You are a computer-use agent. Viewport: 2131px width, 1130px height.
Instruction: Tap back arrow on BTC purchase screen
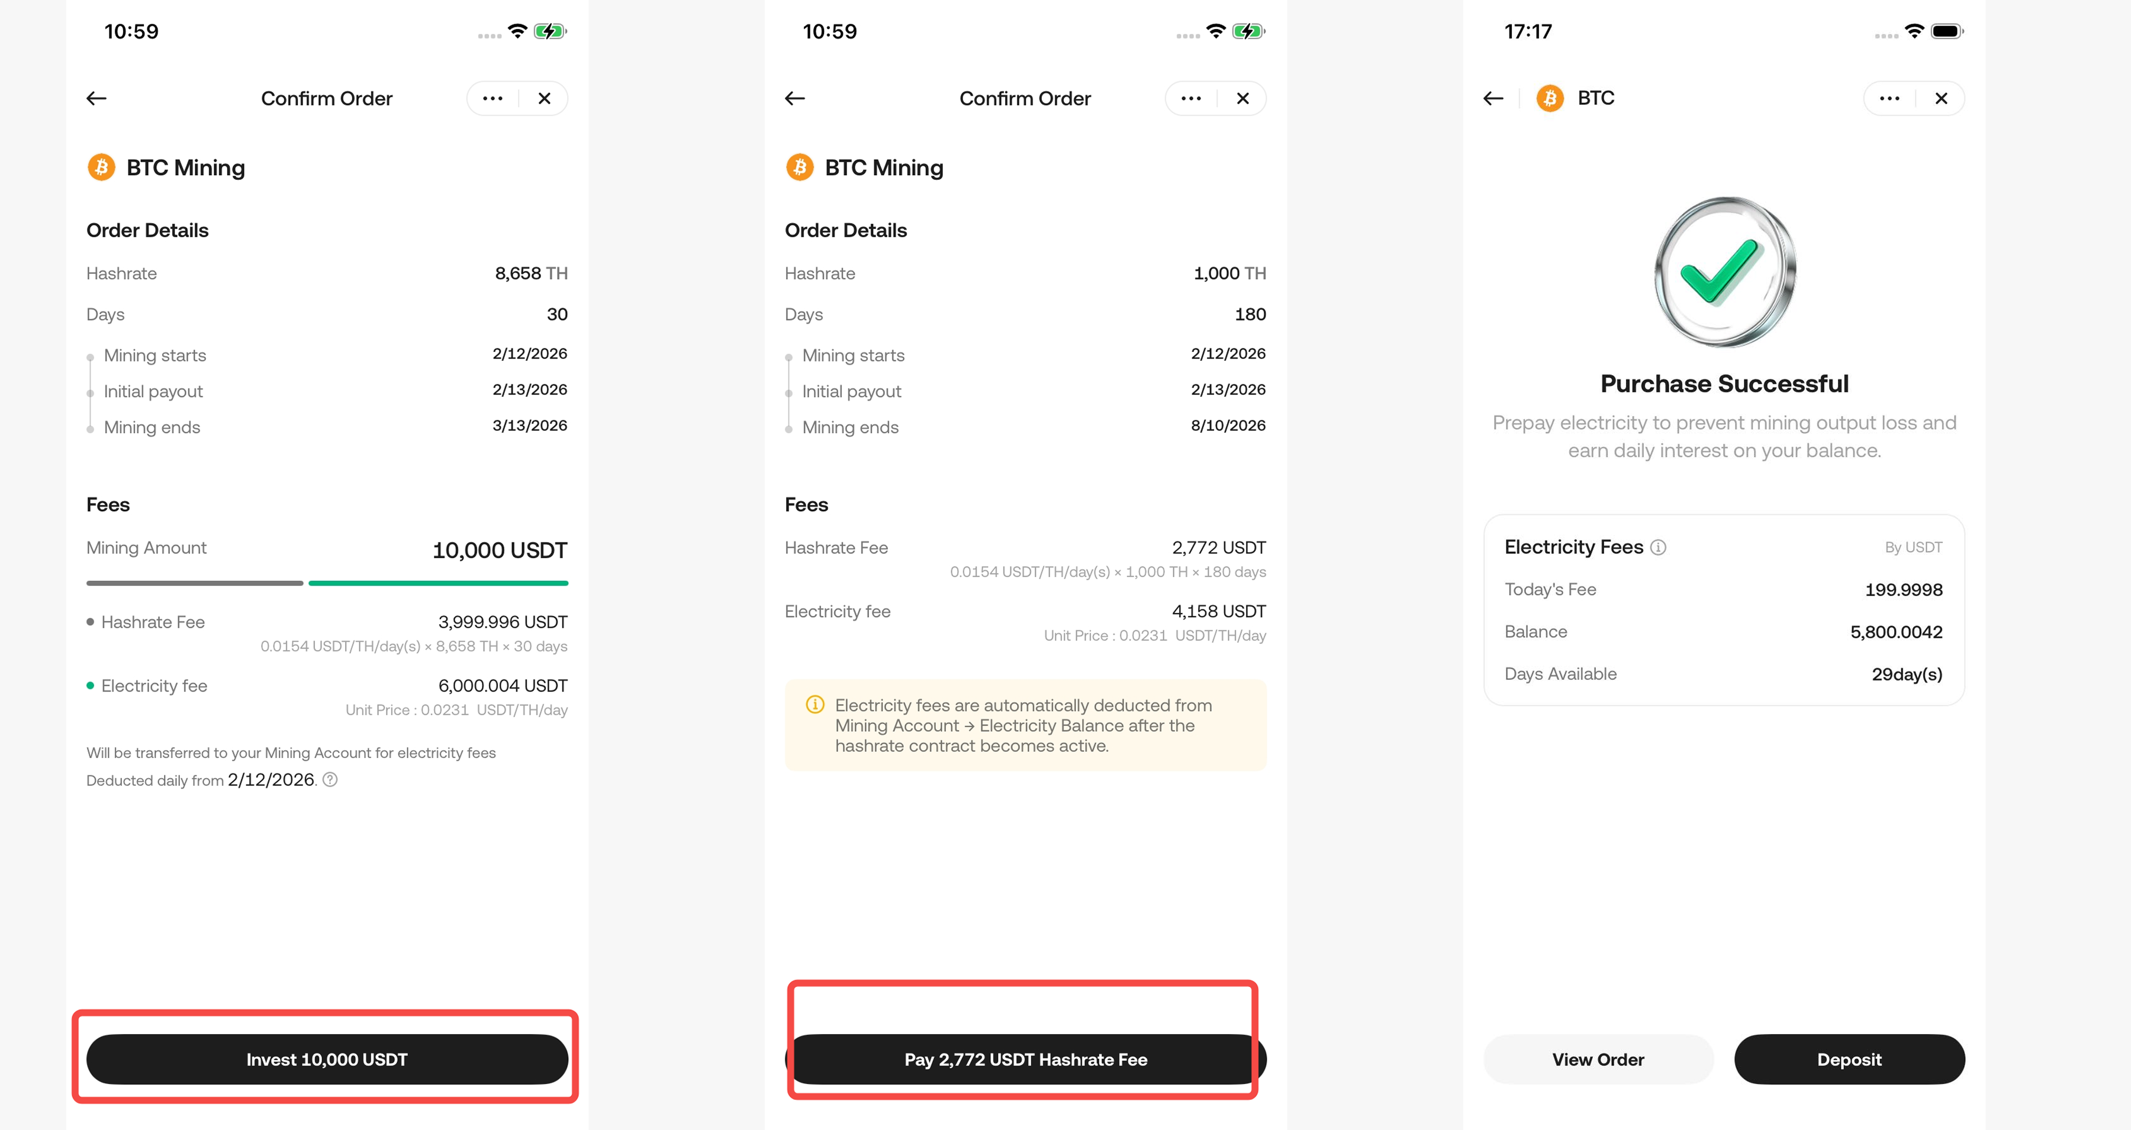click(x=1493, y=98)
